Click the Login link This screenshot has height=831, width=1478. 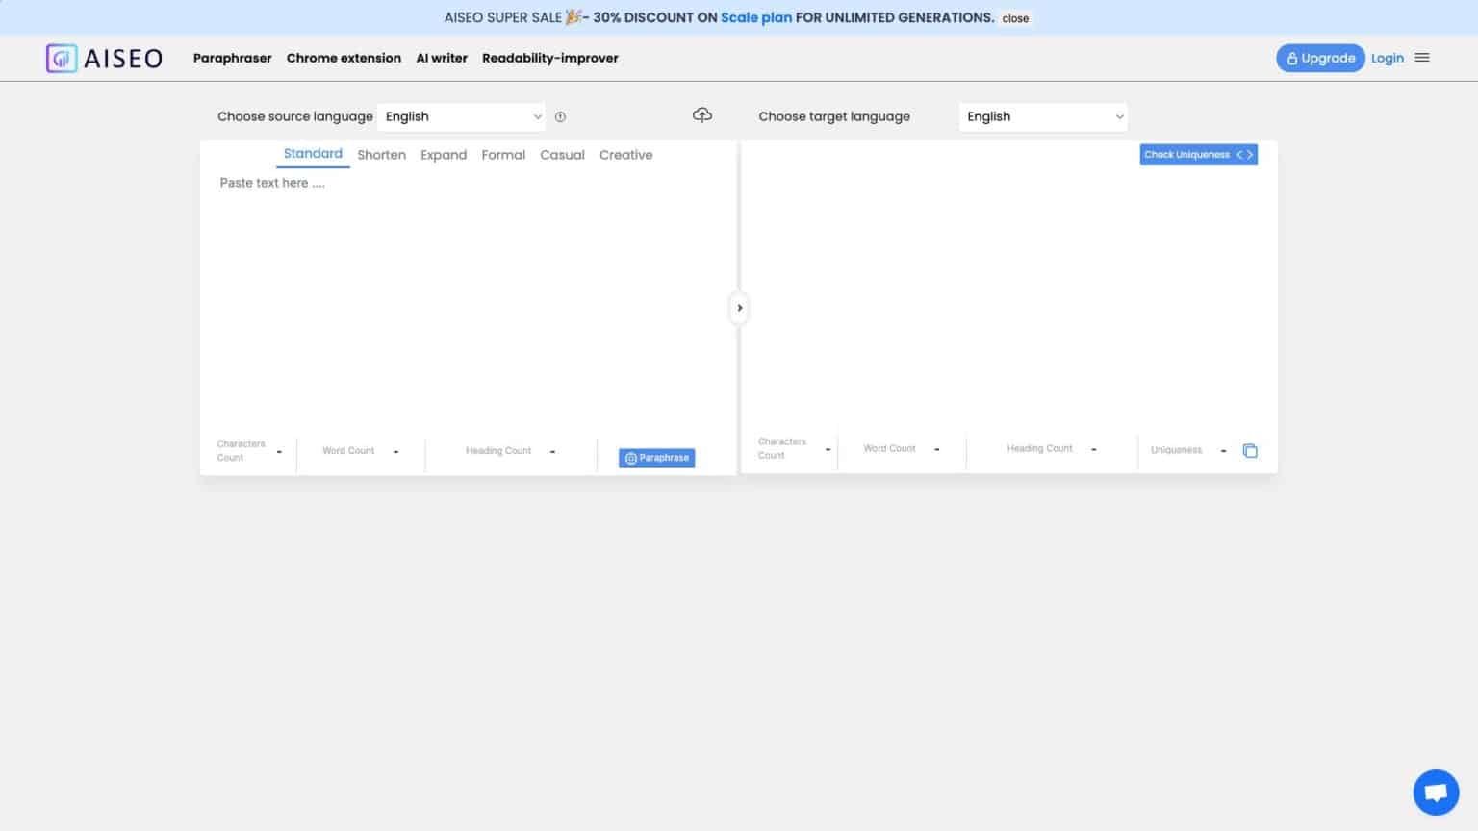click(x=1388, y=58)
